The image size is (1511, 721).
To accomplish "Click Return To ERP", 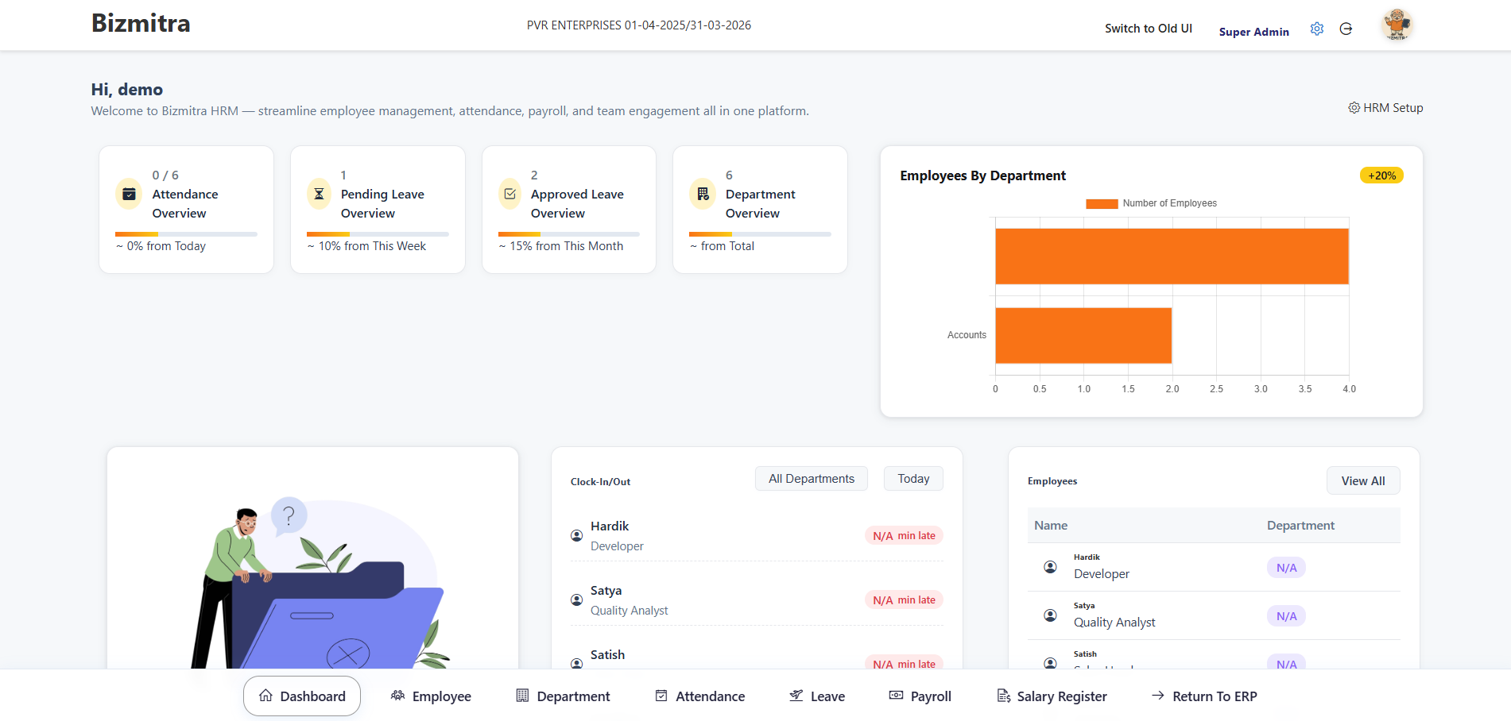I will click(1204, 696).
